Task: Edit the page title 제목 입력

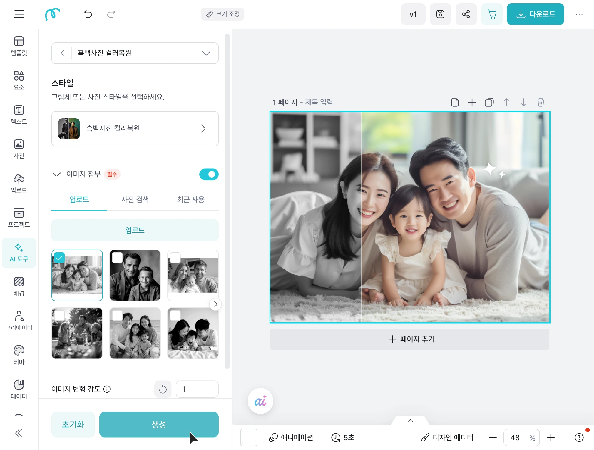Action: pos(319,102)
